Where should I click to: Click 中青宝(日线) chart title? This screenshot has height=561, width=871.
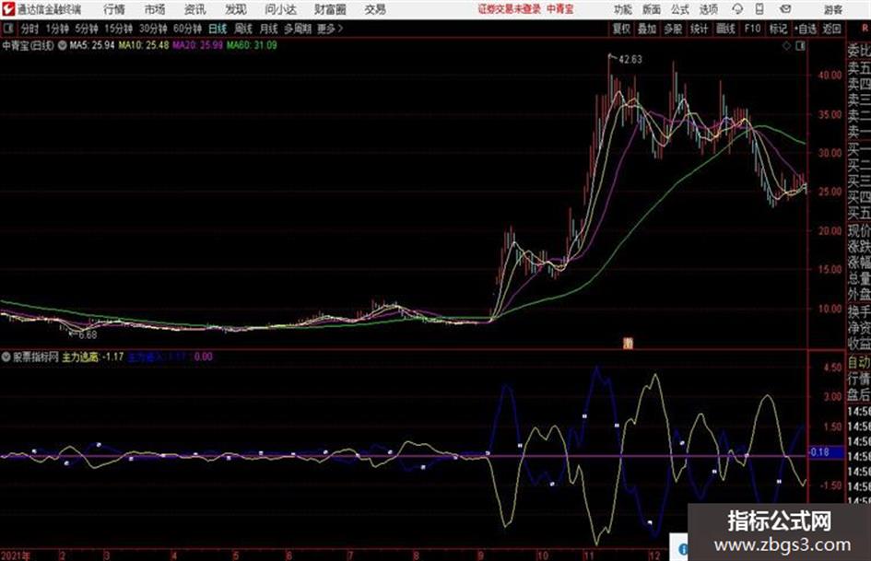point(29,45)
